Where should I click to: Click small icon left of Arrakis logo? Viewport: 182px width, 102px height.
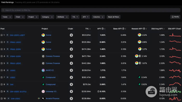pos(39,99)
